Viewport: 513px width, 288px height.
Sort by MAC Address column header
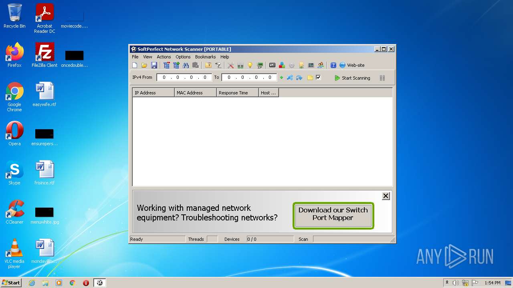(196, 93)
